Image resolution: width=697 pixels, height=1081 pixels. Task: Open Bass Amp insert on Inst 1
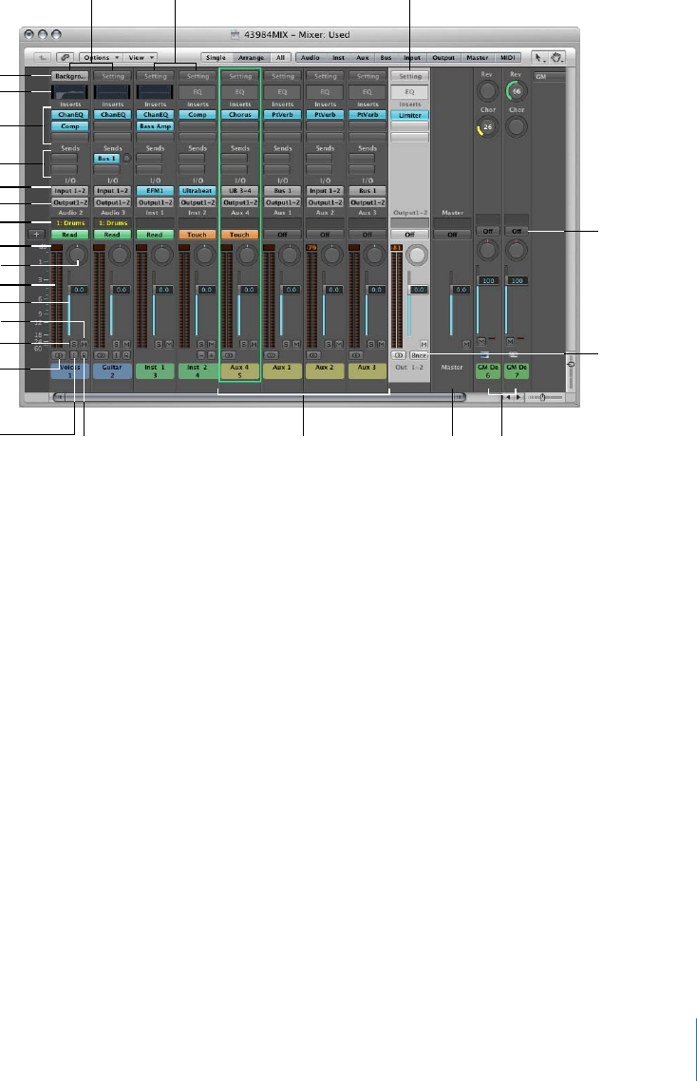click(x=155, y=127)
